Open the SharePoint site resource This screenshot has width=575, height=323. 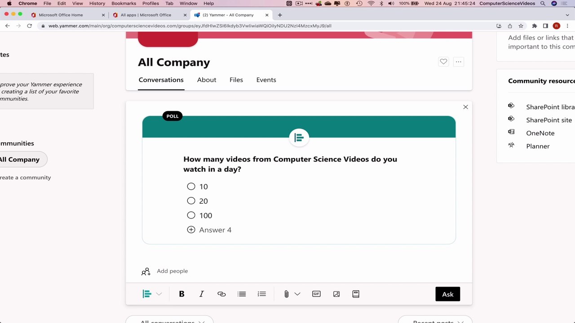[x=549, y=120]
